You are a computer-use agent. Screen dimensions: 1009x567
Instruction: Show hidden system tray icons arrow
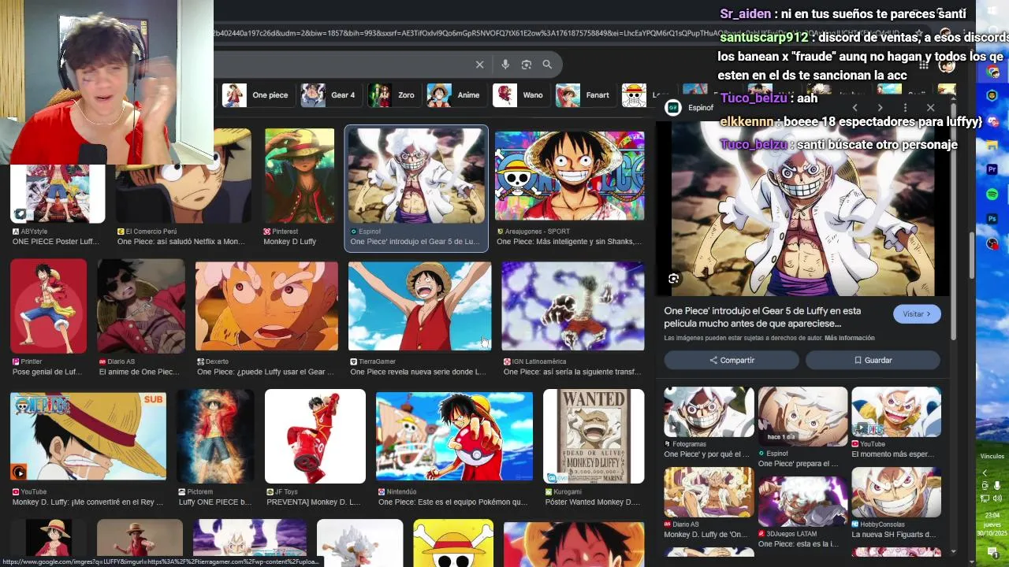pos(985,472)
